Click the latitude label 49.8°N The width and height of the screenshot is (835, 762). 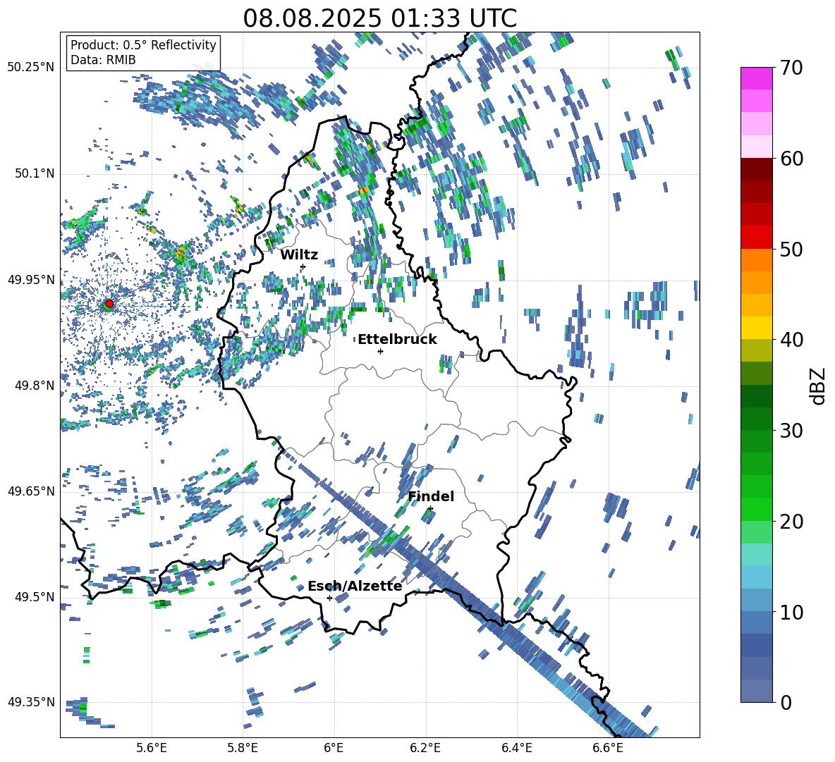coord(34,386)
